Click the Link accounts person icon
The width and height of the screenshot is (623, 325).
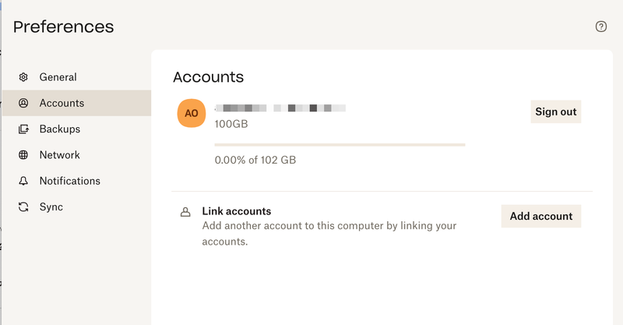pos(185,212)
